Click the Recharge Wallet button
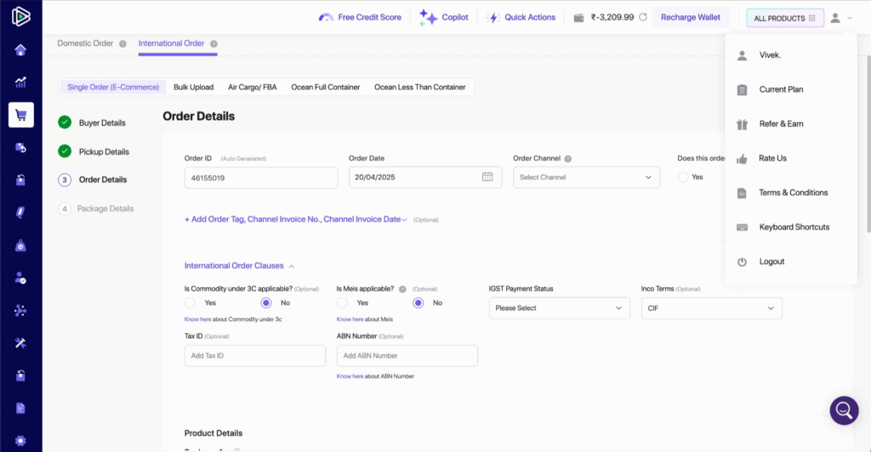 point(691,17)
